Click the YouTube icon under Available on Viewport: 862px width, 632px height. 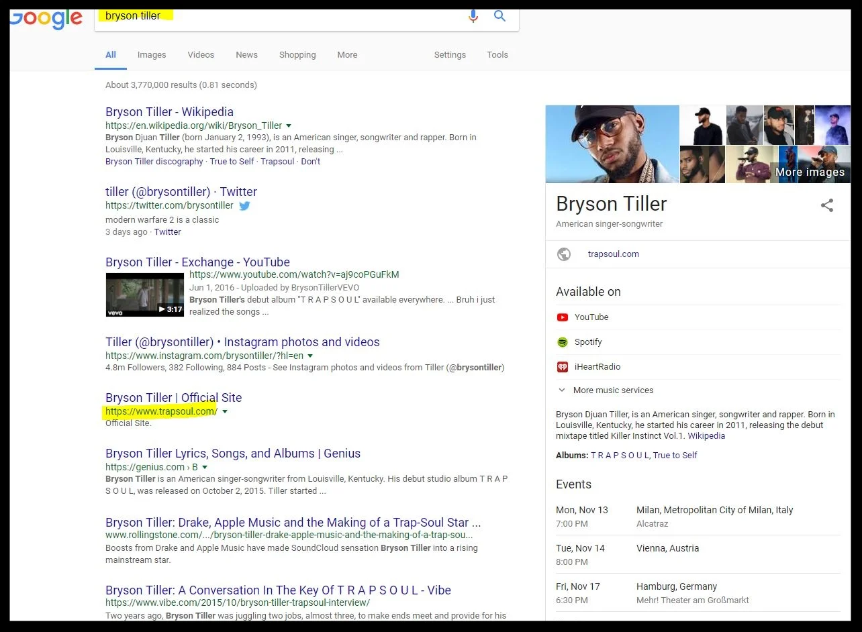click(563, 317)
